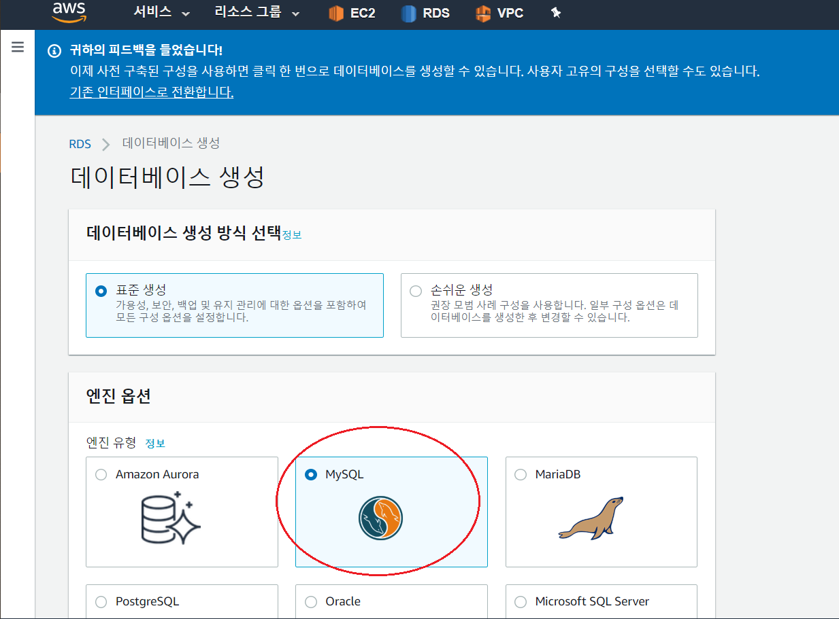Select the 손쉬운 생성 radio button
The width and height of the screenshot is (839, 619).
(x=416, y=291)
